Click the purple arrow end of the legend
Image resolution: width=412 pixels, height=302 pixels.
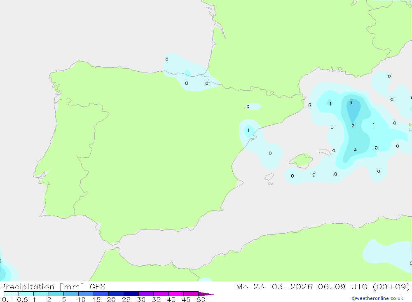point(206,294)
